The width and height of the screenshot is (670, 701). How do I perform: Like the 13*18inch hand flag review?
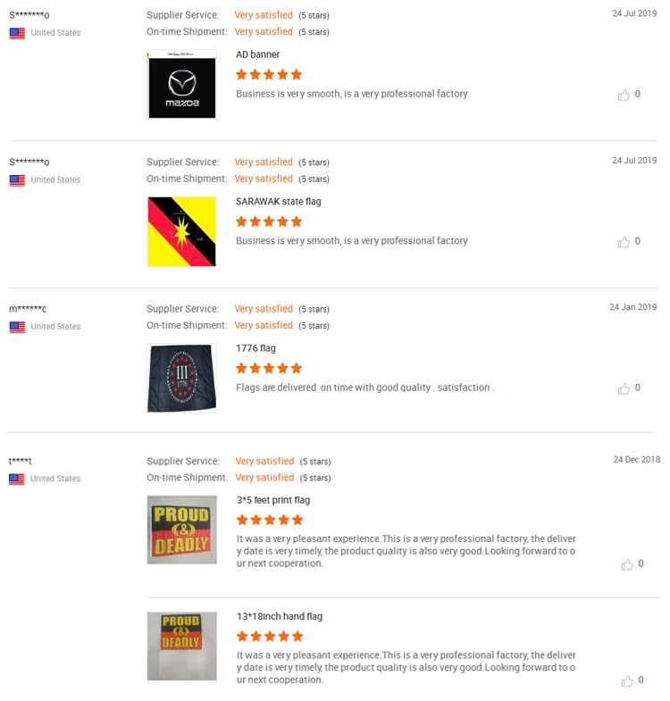pos(627,680)
